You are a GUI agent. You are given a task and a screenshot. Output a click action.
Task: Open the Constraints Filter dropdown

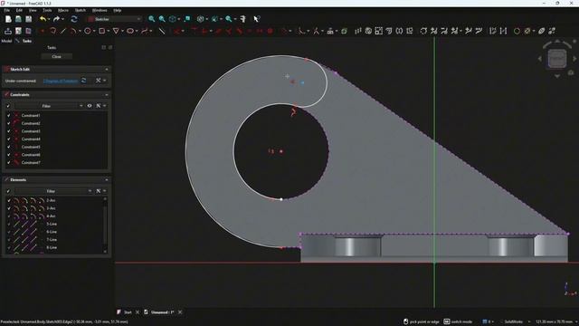click(x=50, y=106)
